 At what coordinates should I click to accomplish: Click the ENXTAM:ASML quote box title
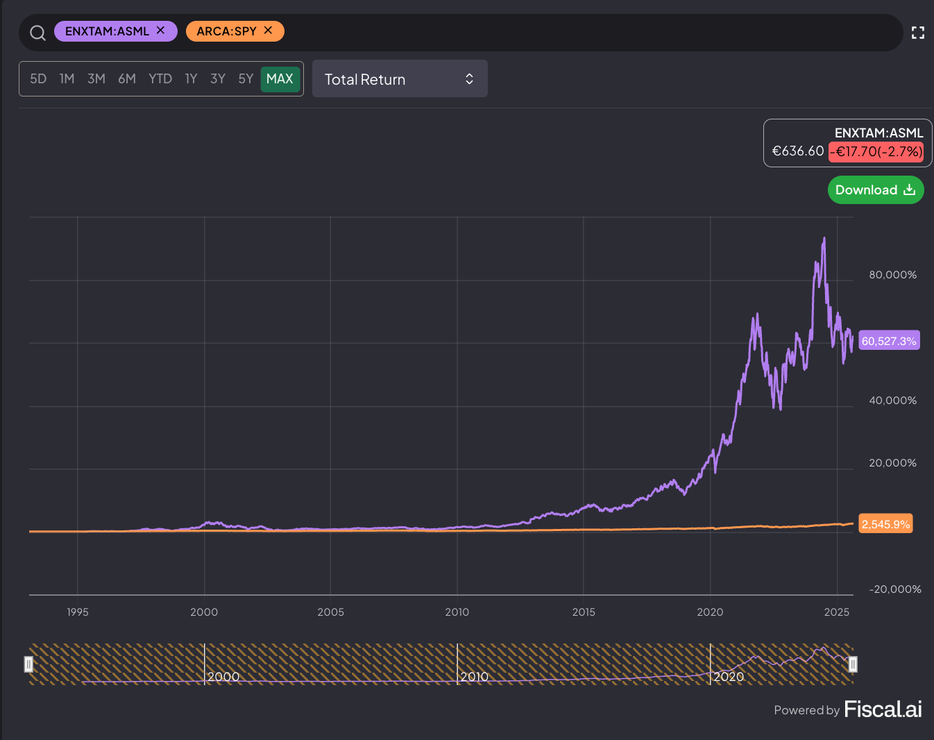coord(878,133)
